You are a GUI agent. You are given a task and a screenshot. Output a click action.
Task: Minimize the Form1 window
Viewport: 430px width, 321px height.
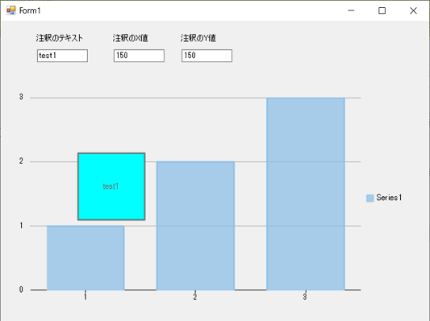pyautogui.click(x=351, y=10)
